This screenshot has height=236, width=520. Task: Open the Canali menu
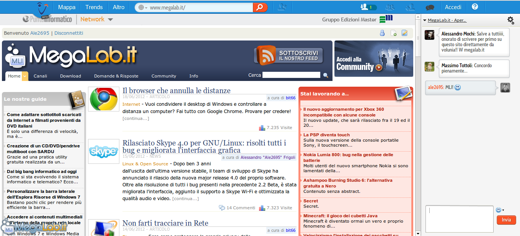(x=40, y=76)
